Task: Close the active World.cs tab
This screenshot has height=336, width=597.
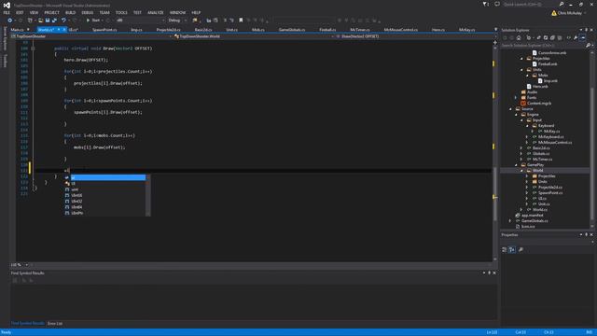Action: [x=64, y=30]
